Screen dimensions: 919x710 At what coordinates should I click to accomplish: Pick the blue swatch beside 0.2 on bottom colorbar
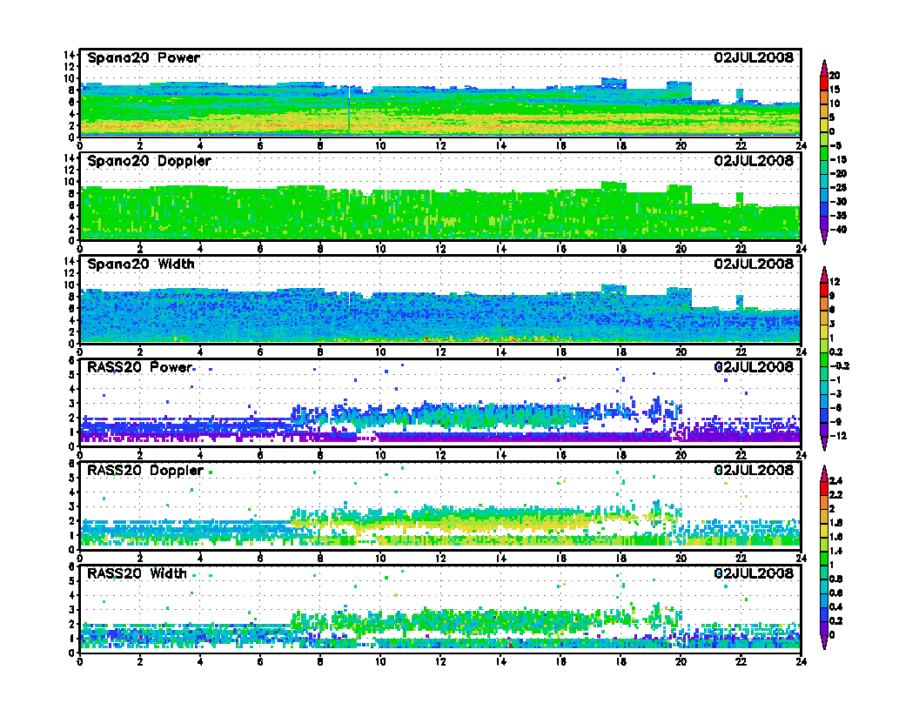pos(824,614)
